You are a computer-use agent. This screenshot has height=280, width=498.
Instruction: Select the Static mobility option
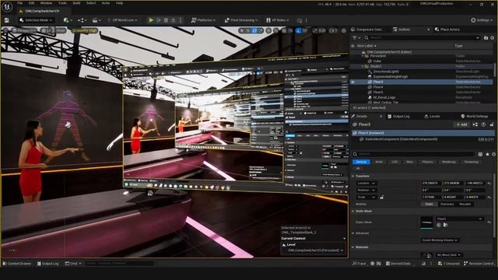[x=429, y=204]
